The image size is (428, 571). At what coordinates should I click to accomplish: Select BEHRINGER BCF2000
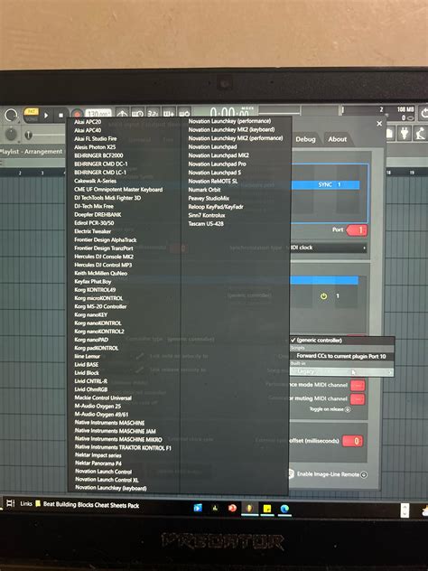[x=98, y=155]
